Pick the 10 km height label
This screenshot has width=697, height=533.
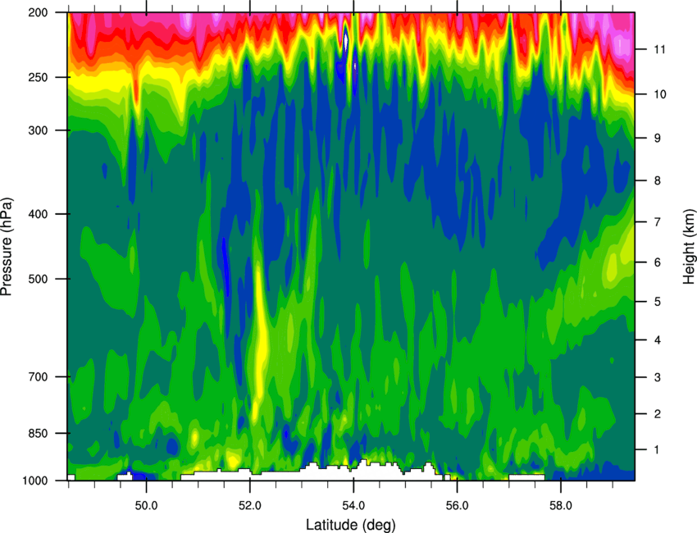pos(660,94)
